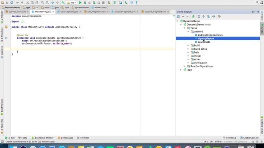Image resolution: width=264 pixels, height=148 pixels.
Task: Open the Messages tool window
Action: click(x=66, y=138)
